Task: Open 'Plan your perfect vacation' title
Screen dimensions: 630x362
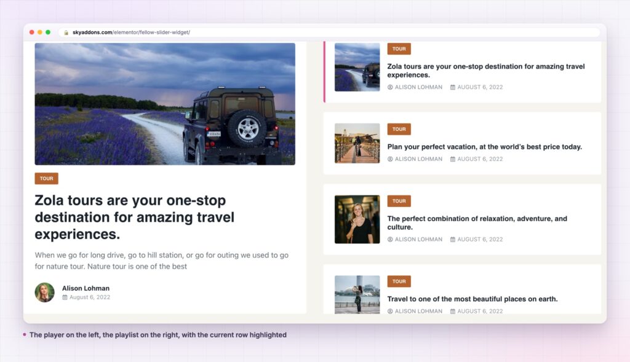Action: (485, 147)
